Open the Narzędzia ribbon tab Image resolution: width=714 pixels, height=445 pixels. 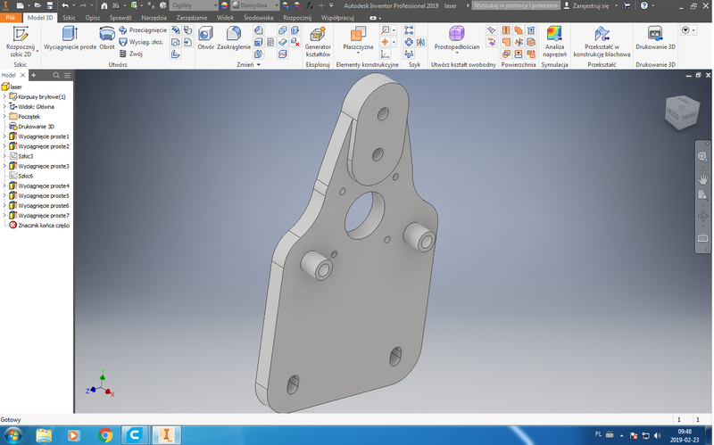click(x=154, y=17)
